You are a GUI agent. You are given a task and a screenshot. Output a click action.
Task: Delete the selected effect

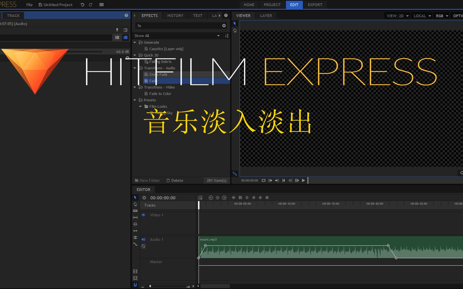tap(175, 180)
